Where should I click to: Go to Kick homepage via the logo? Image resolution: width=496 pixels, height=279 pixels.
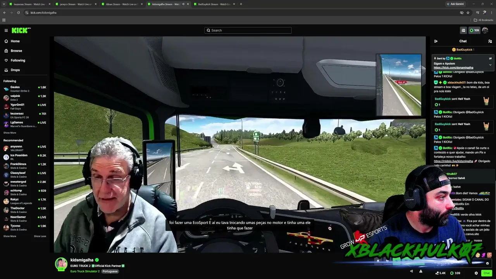click(x=21, y=30)
